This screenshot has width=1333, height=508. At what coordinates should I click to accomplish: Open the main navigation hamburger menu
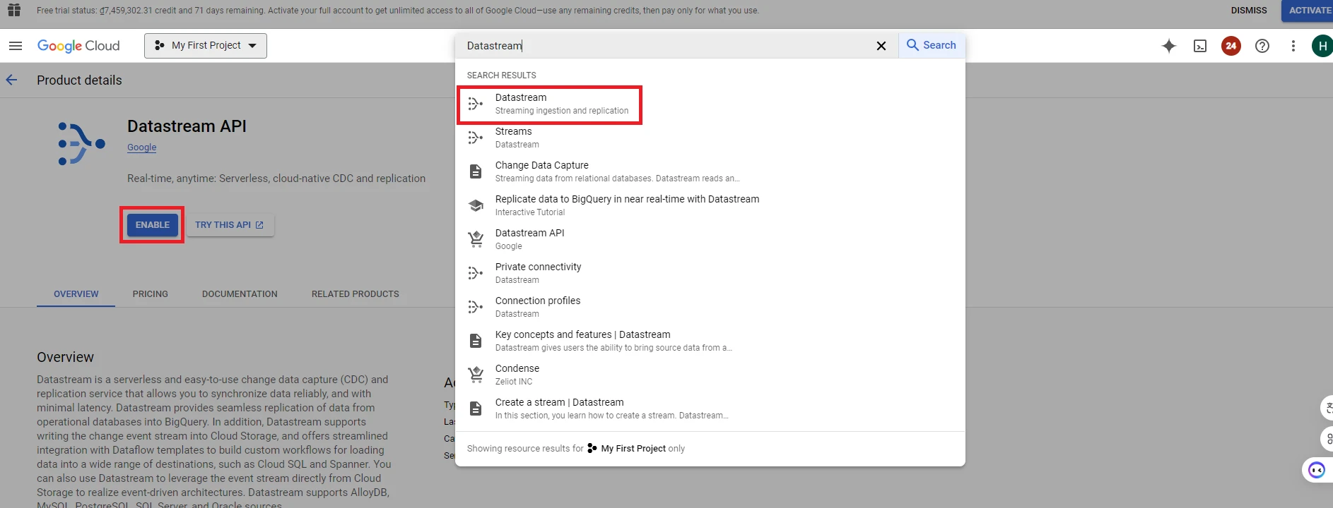pyautogui.click(x=16, y=46)
